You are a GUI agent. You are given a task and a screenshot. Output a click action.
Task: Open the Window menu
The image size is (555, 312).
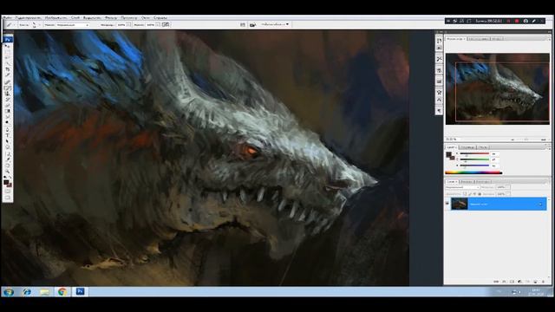(145, 17)
